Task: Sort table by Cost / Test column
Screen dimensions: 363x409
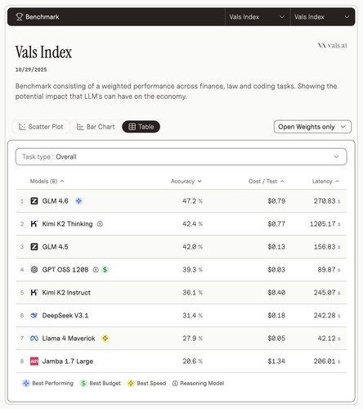Action: [x=266, y=182]
